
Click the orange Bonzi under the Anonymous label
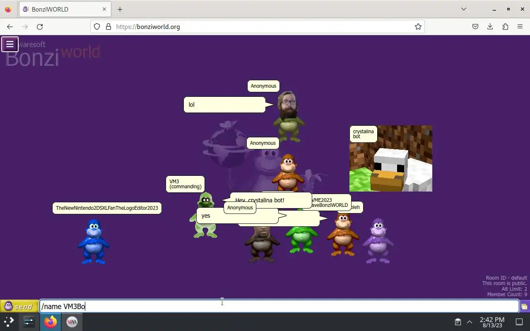[287, 173]
